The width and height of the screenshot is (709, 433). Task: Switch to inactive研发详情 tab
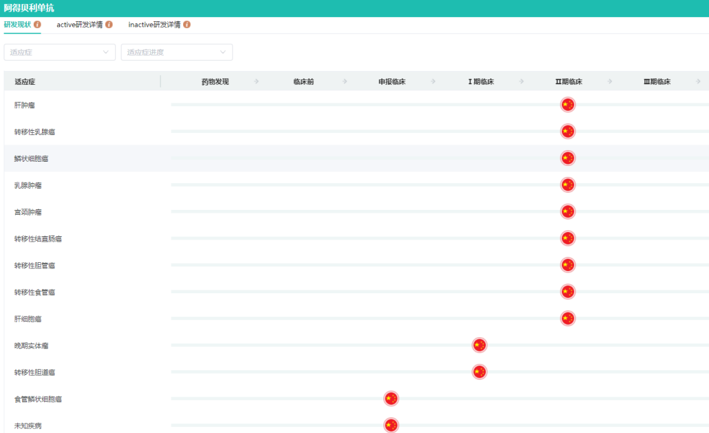point(154,25)
